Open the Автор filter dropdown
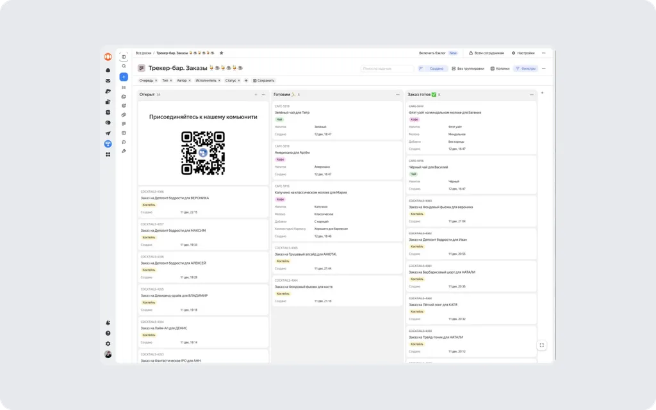Image resolution: width=656 pixels, height=410 pixels. pyautogui.click(x=181, y=80)
